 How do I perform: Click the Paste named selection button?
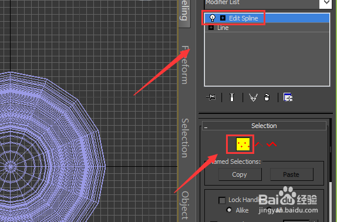click(292, 174)
